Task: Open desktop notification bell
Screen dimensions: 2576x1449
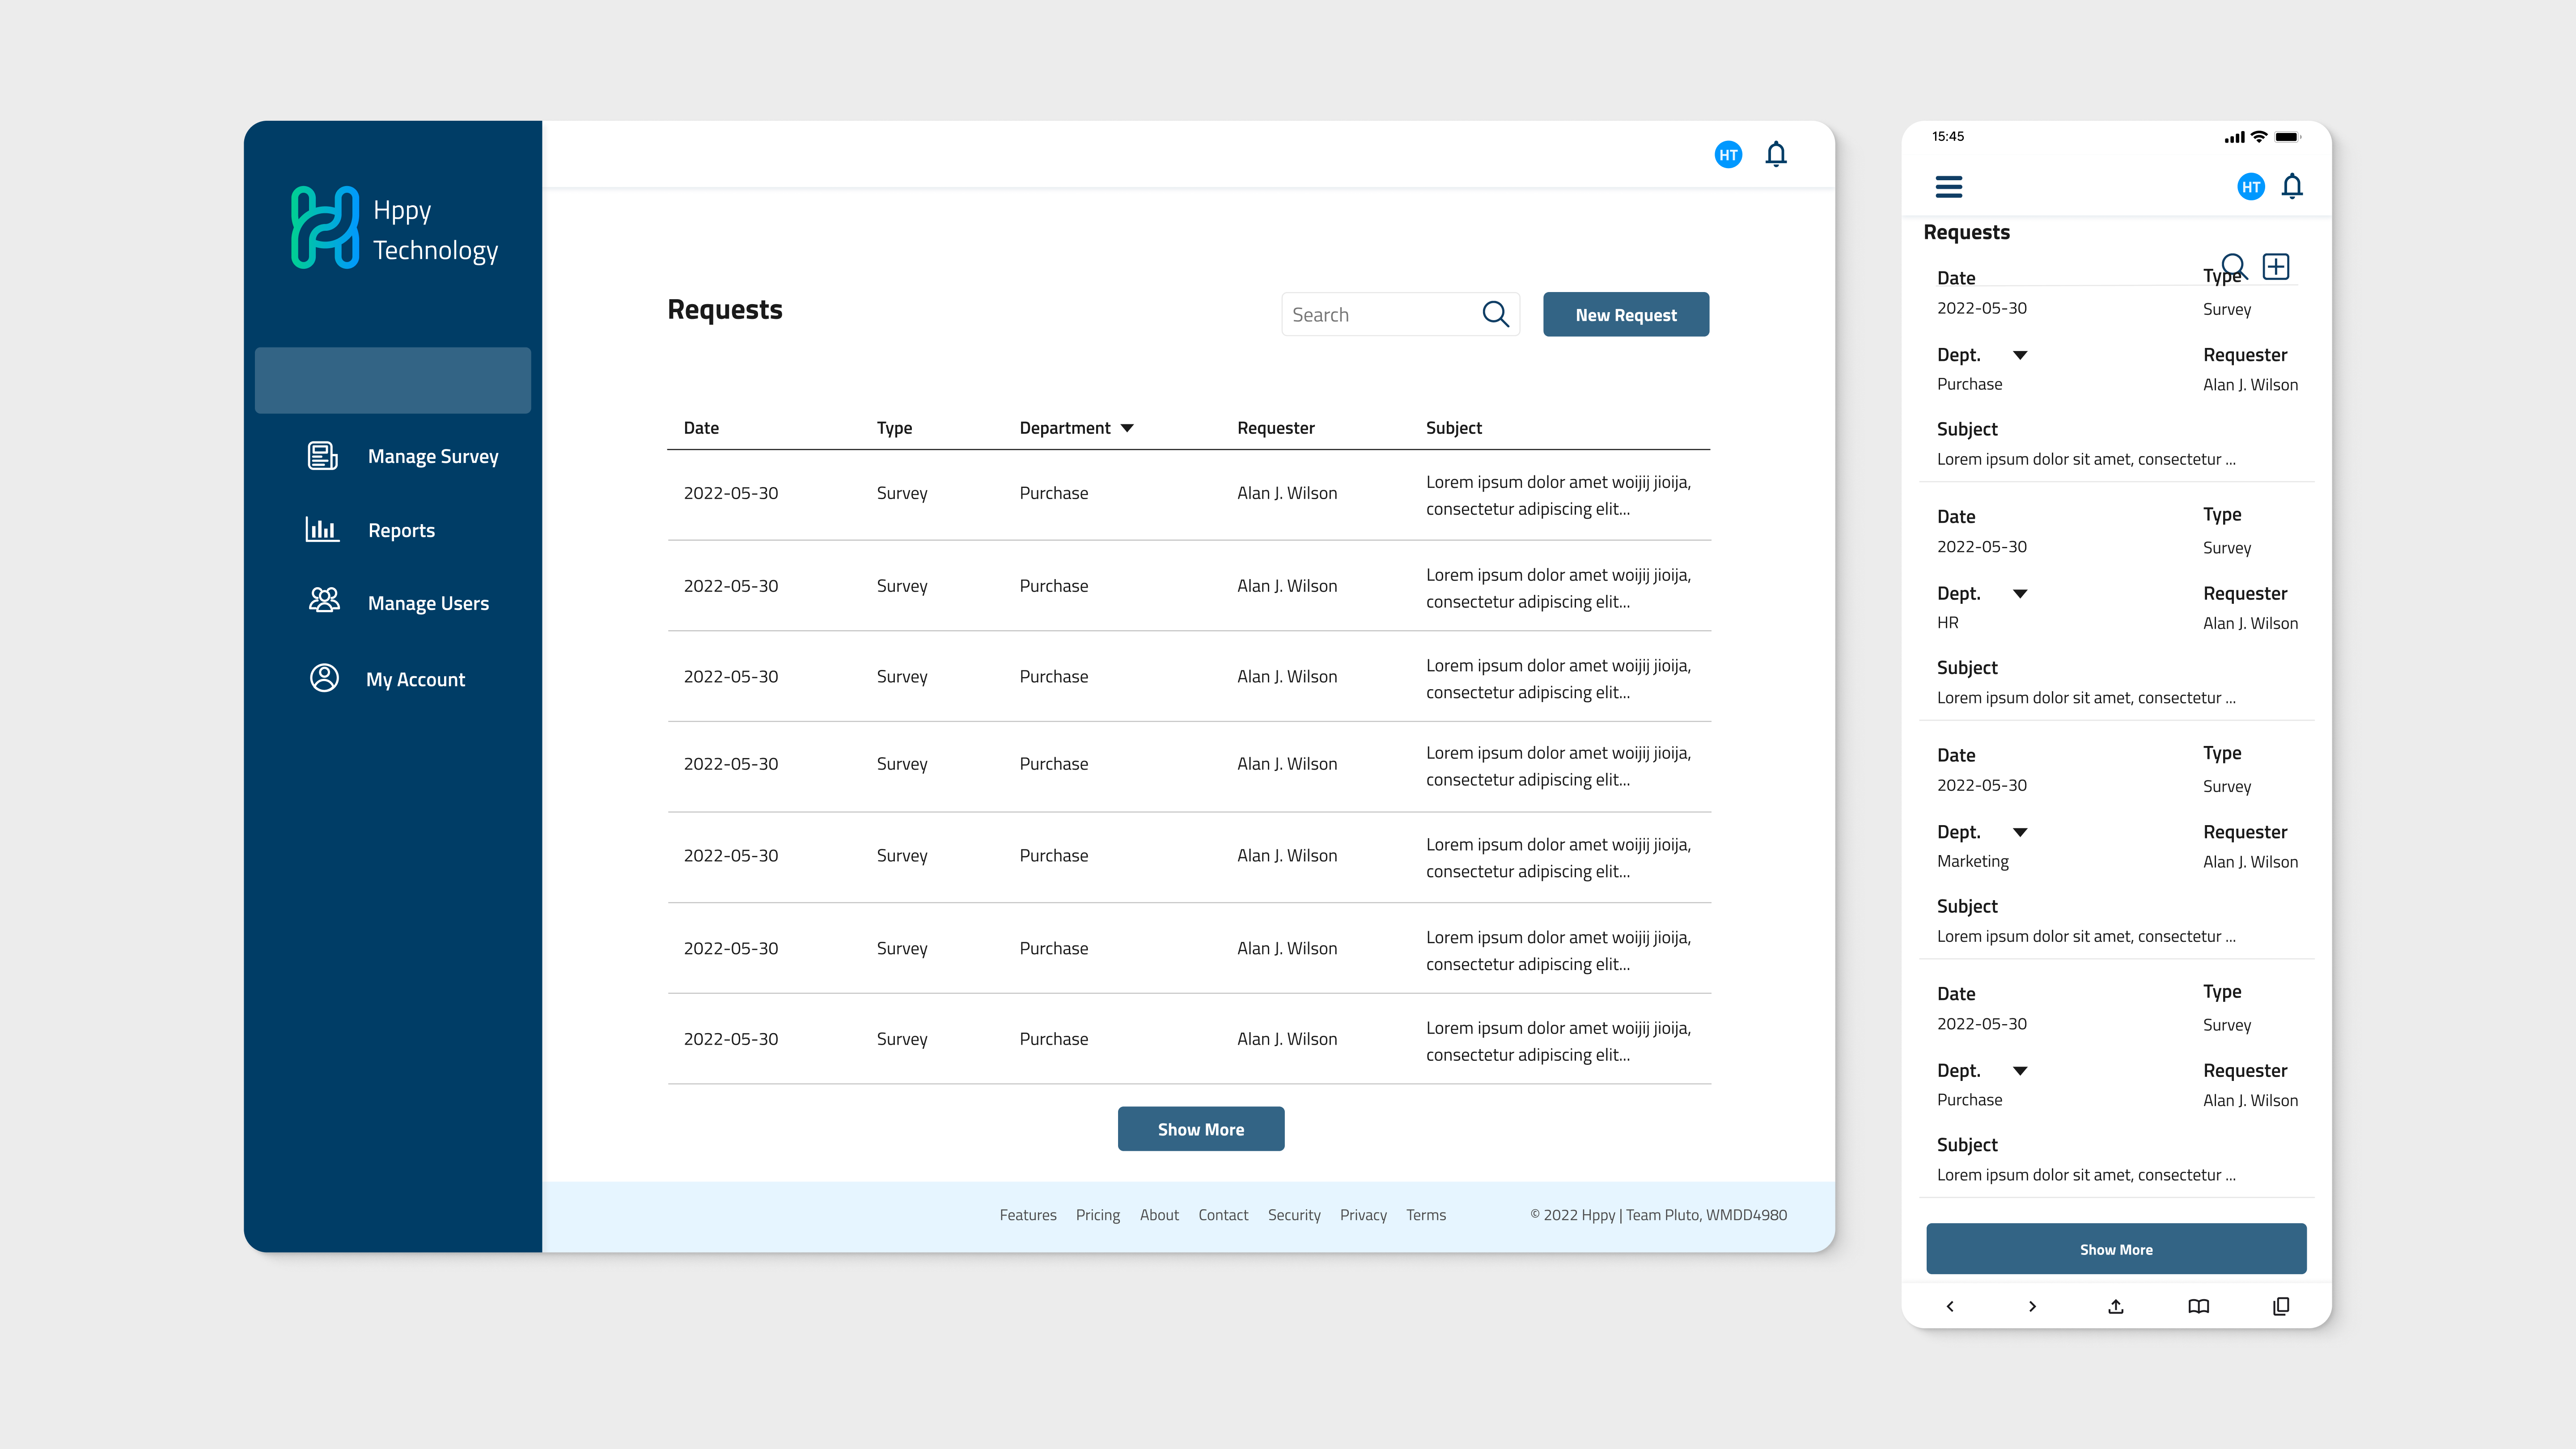Action: point(1776,154)
